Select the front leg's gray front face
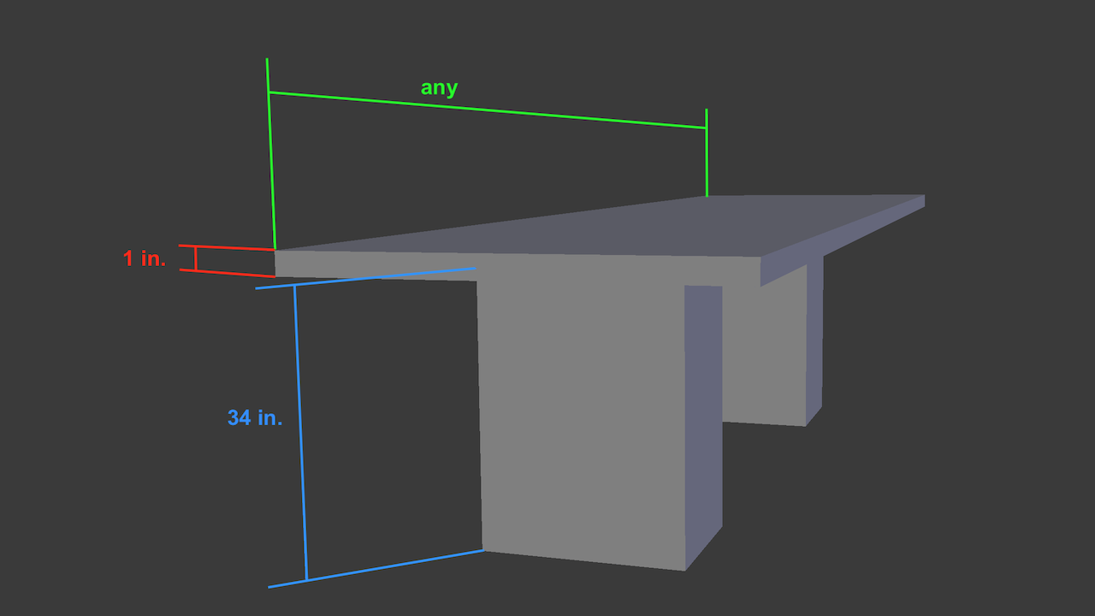The width and height of the screenshot is (1095, 616). coord(582,419)
